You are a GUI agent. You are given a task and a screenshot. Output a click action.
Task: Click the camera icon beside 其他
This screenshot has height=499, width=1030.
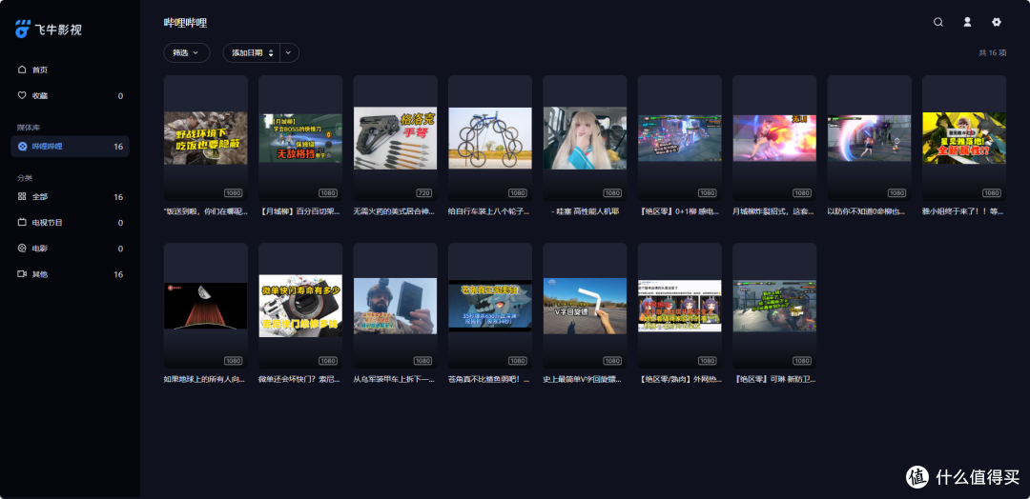click(22, 274)
